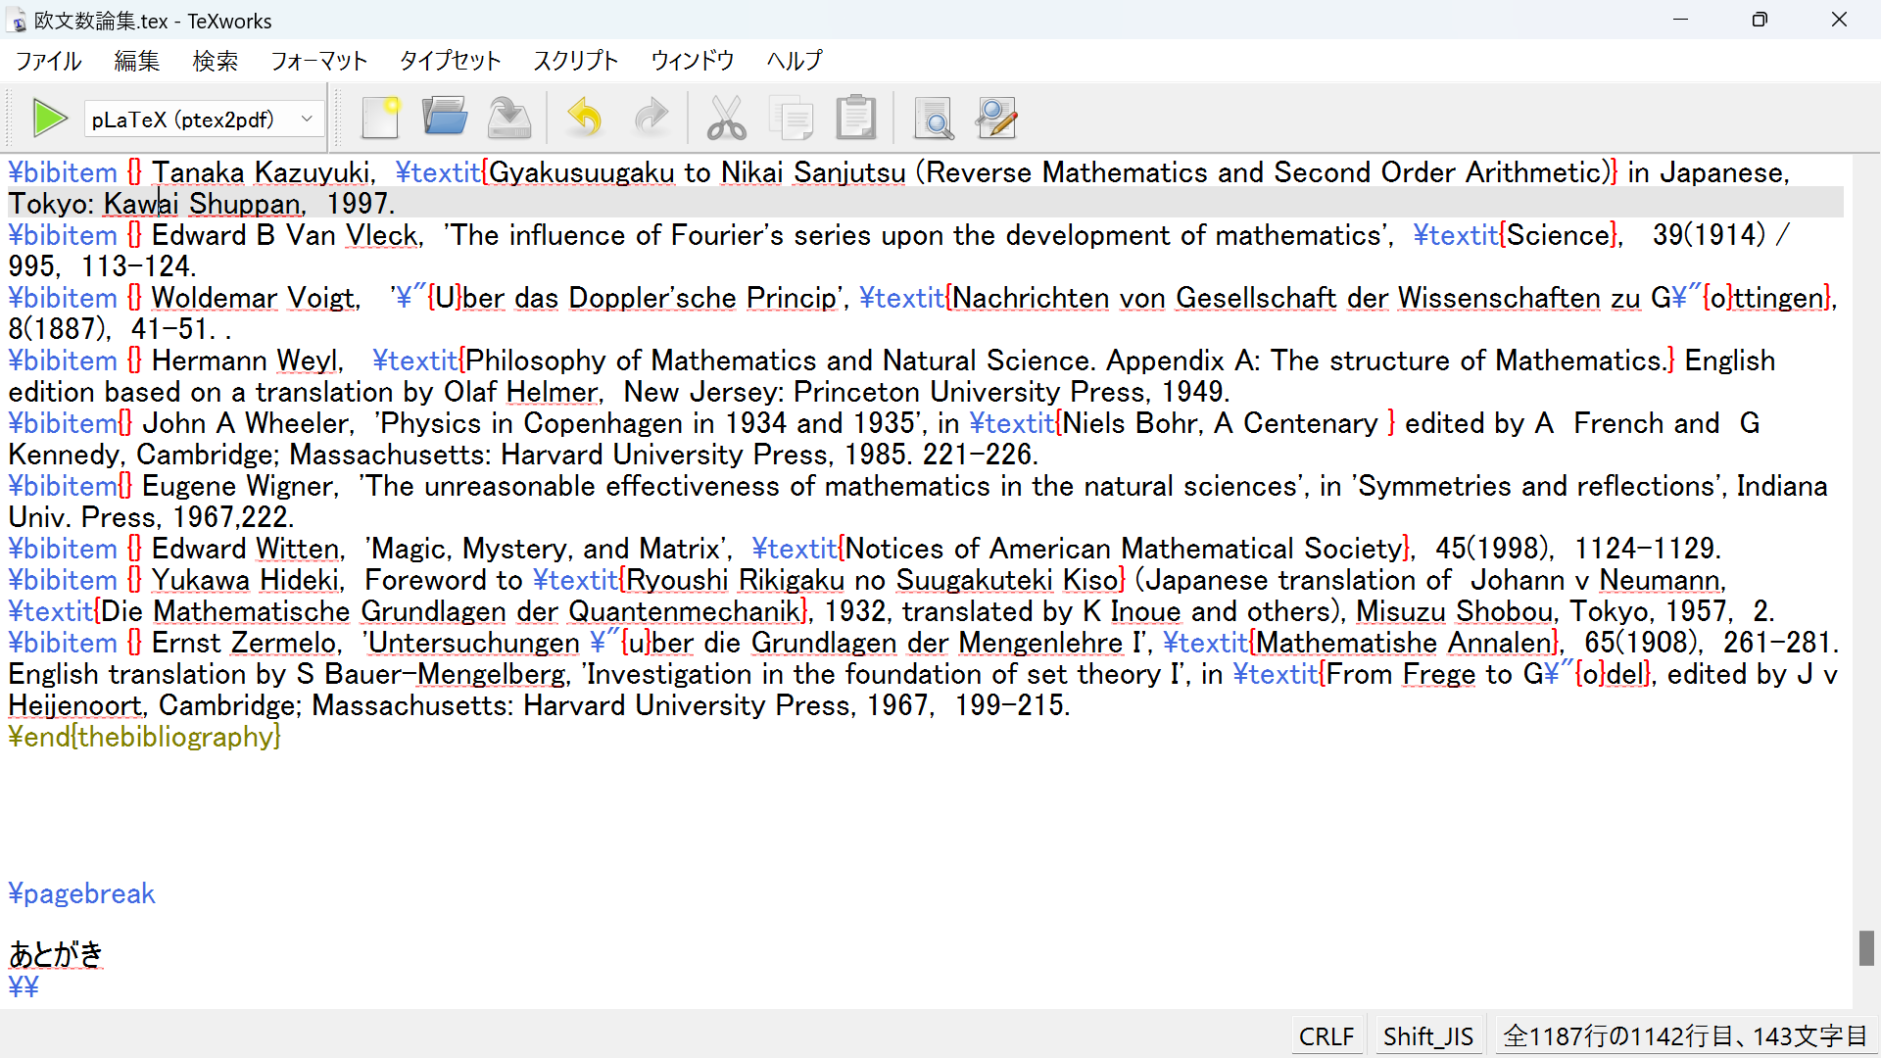Click the Redo button
This screenshot has height=1058, width=1881.
[650, 117]
